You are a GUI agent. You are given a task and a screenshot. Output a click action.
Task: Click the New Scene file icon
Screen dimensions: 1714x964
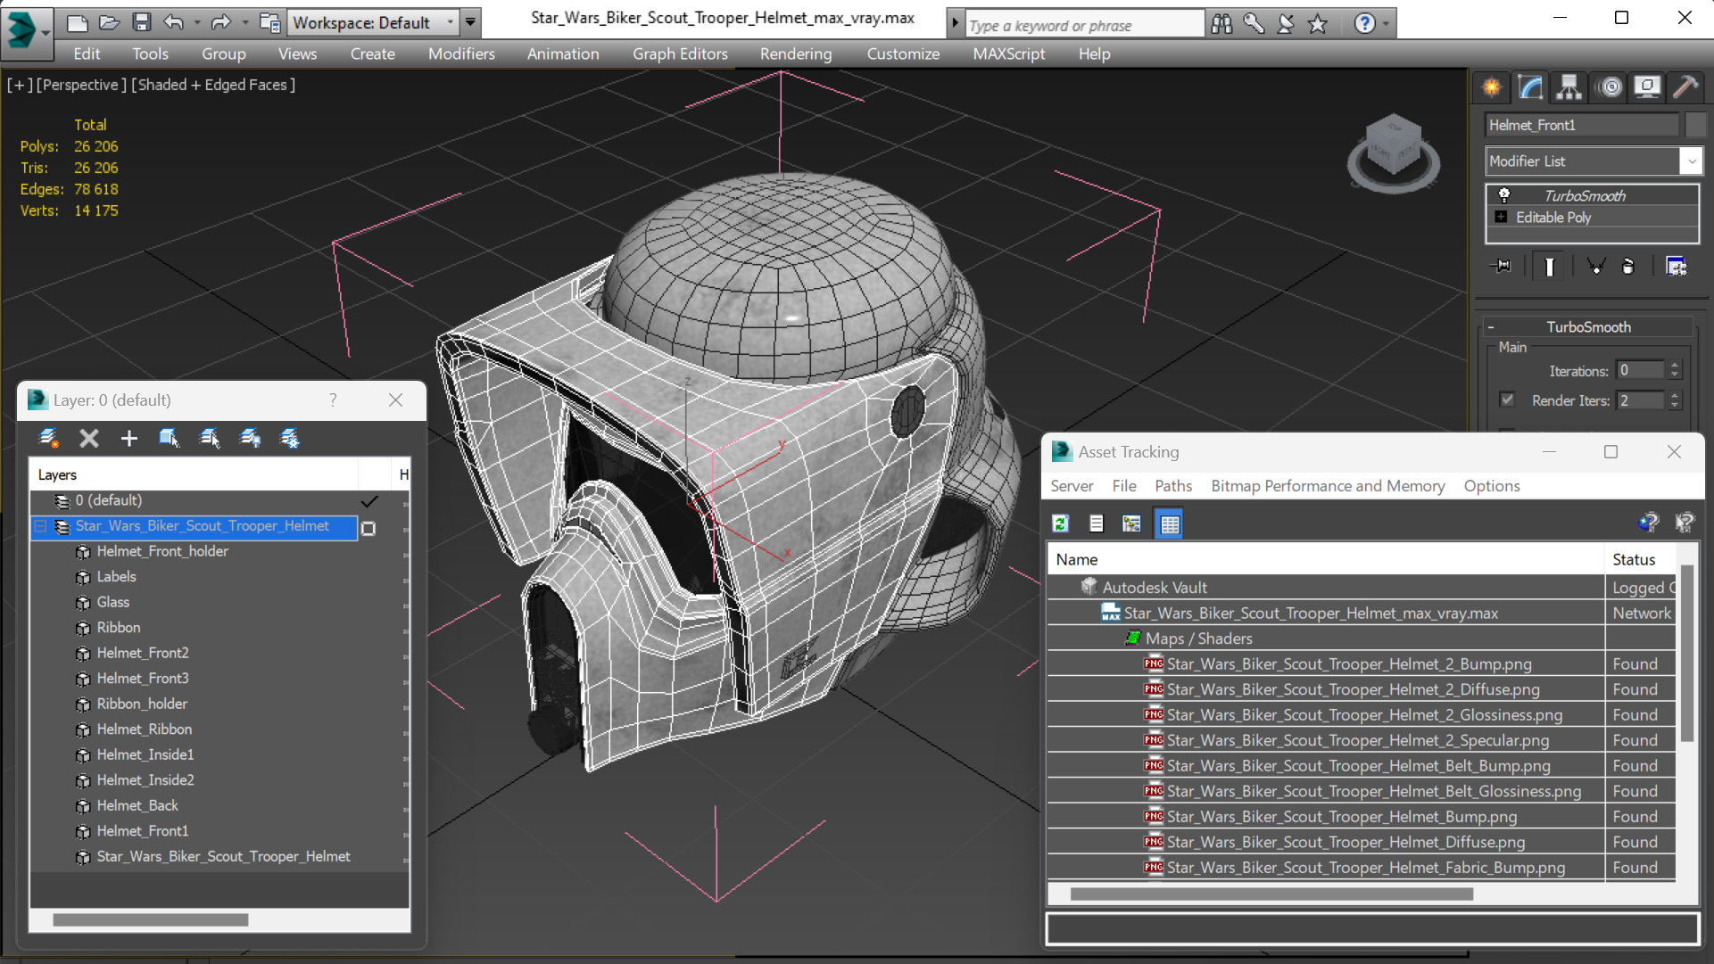coord(78,22)
